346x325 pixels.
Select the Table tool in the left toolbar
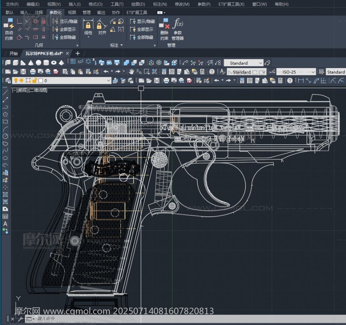click(x=5, y=216)
